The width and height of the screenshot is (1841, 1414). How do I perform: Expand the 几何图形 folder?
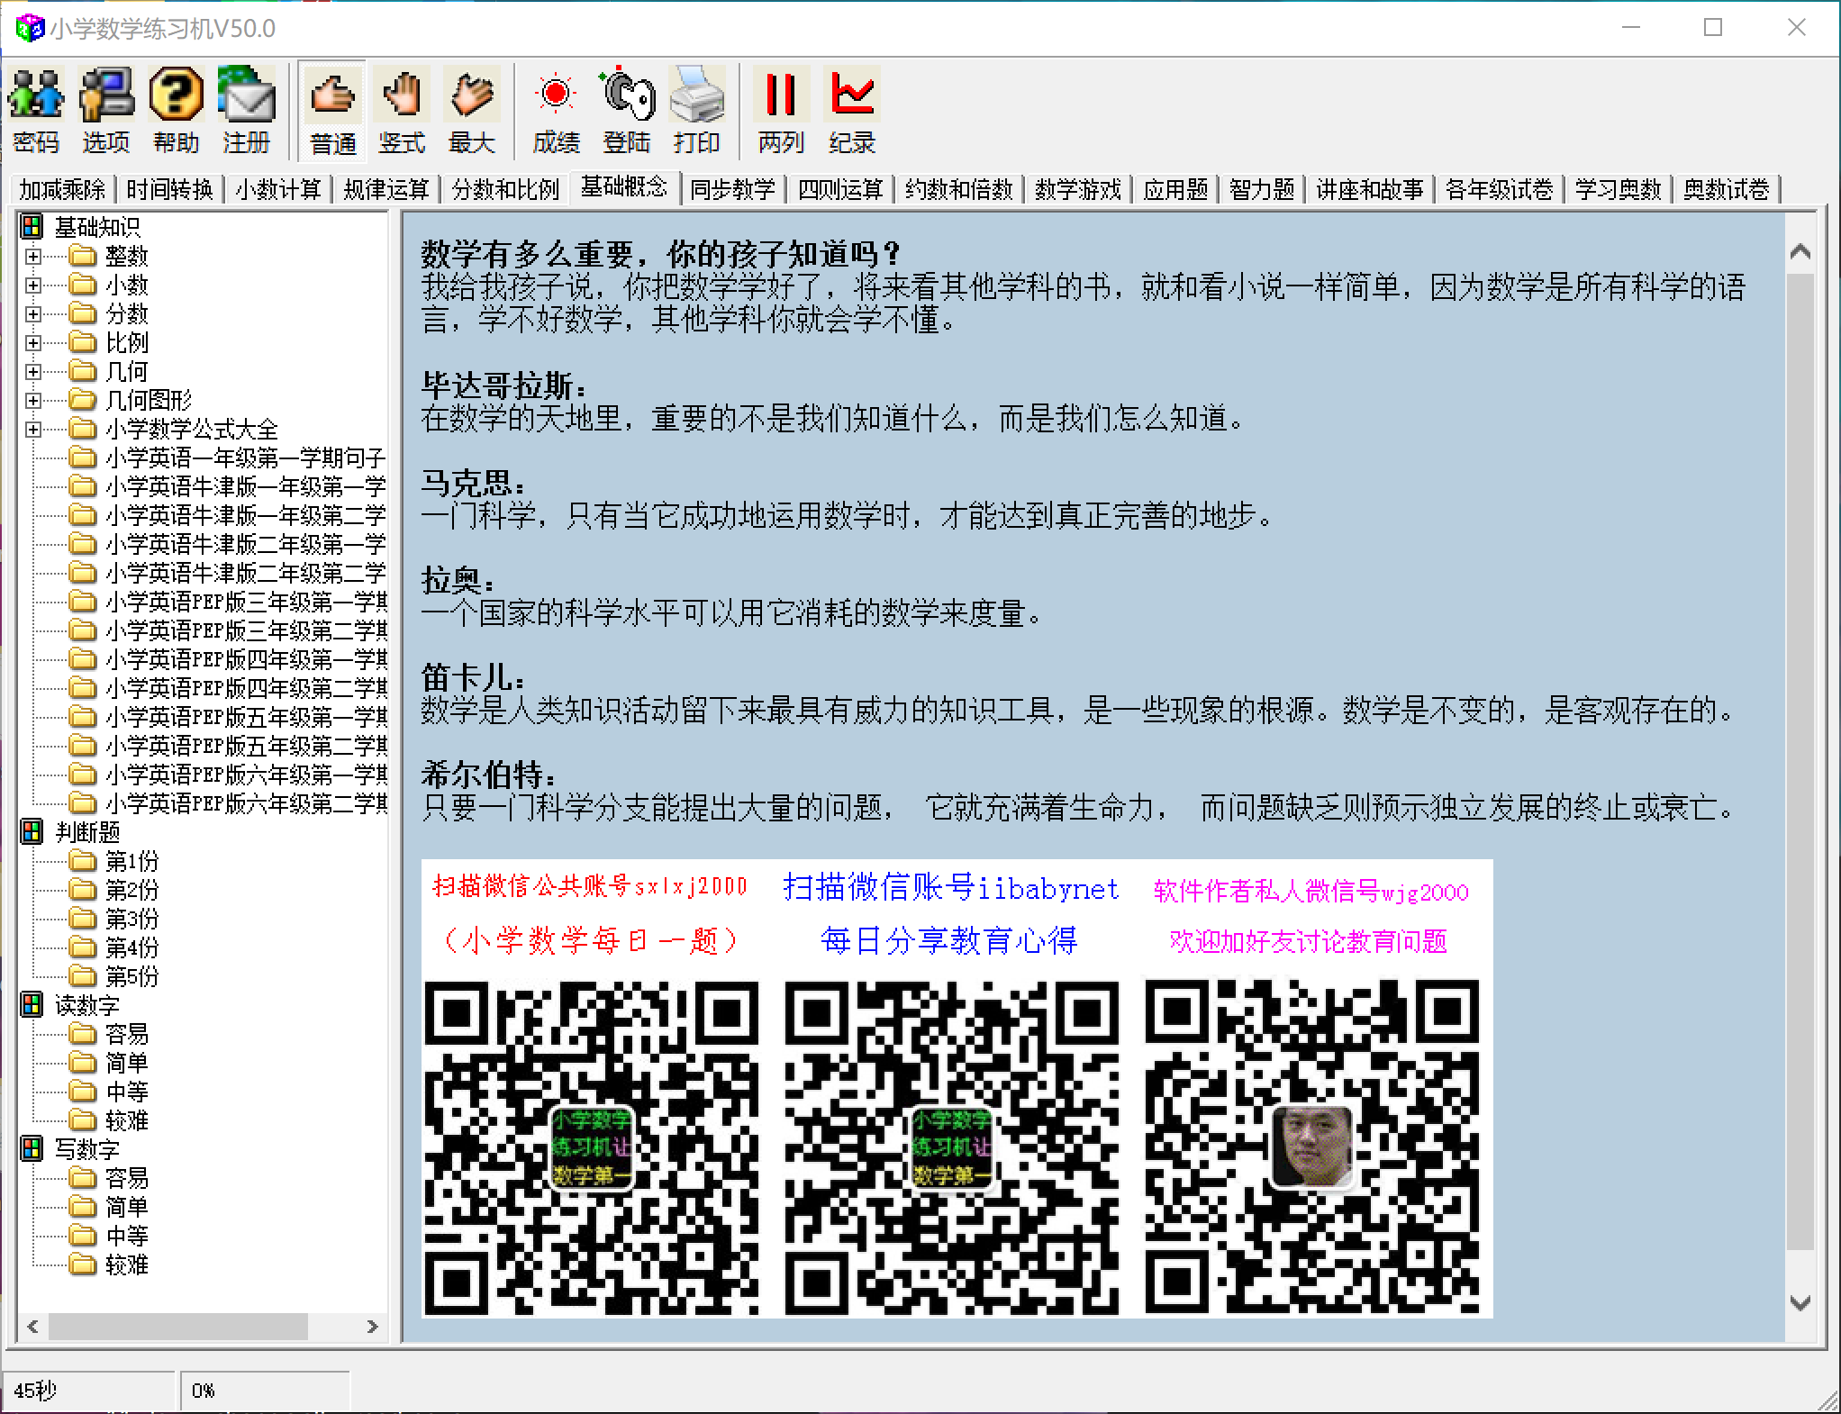coord(33,401)
